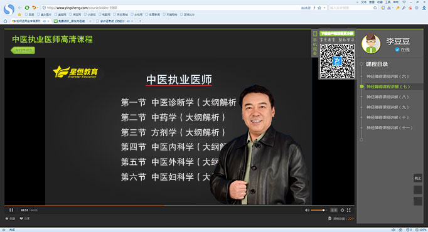Bookmark page with address bar star
The width and height of the screenshot is (428, 232).
point(319,8)
